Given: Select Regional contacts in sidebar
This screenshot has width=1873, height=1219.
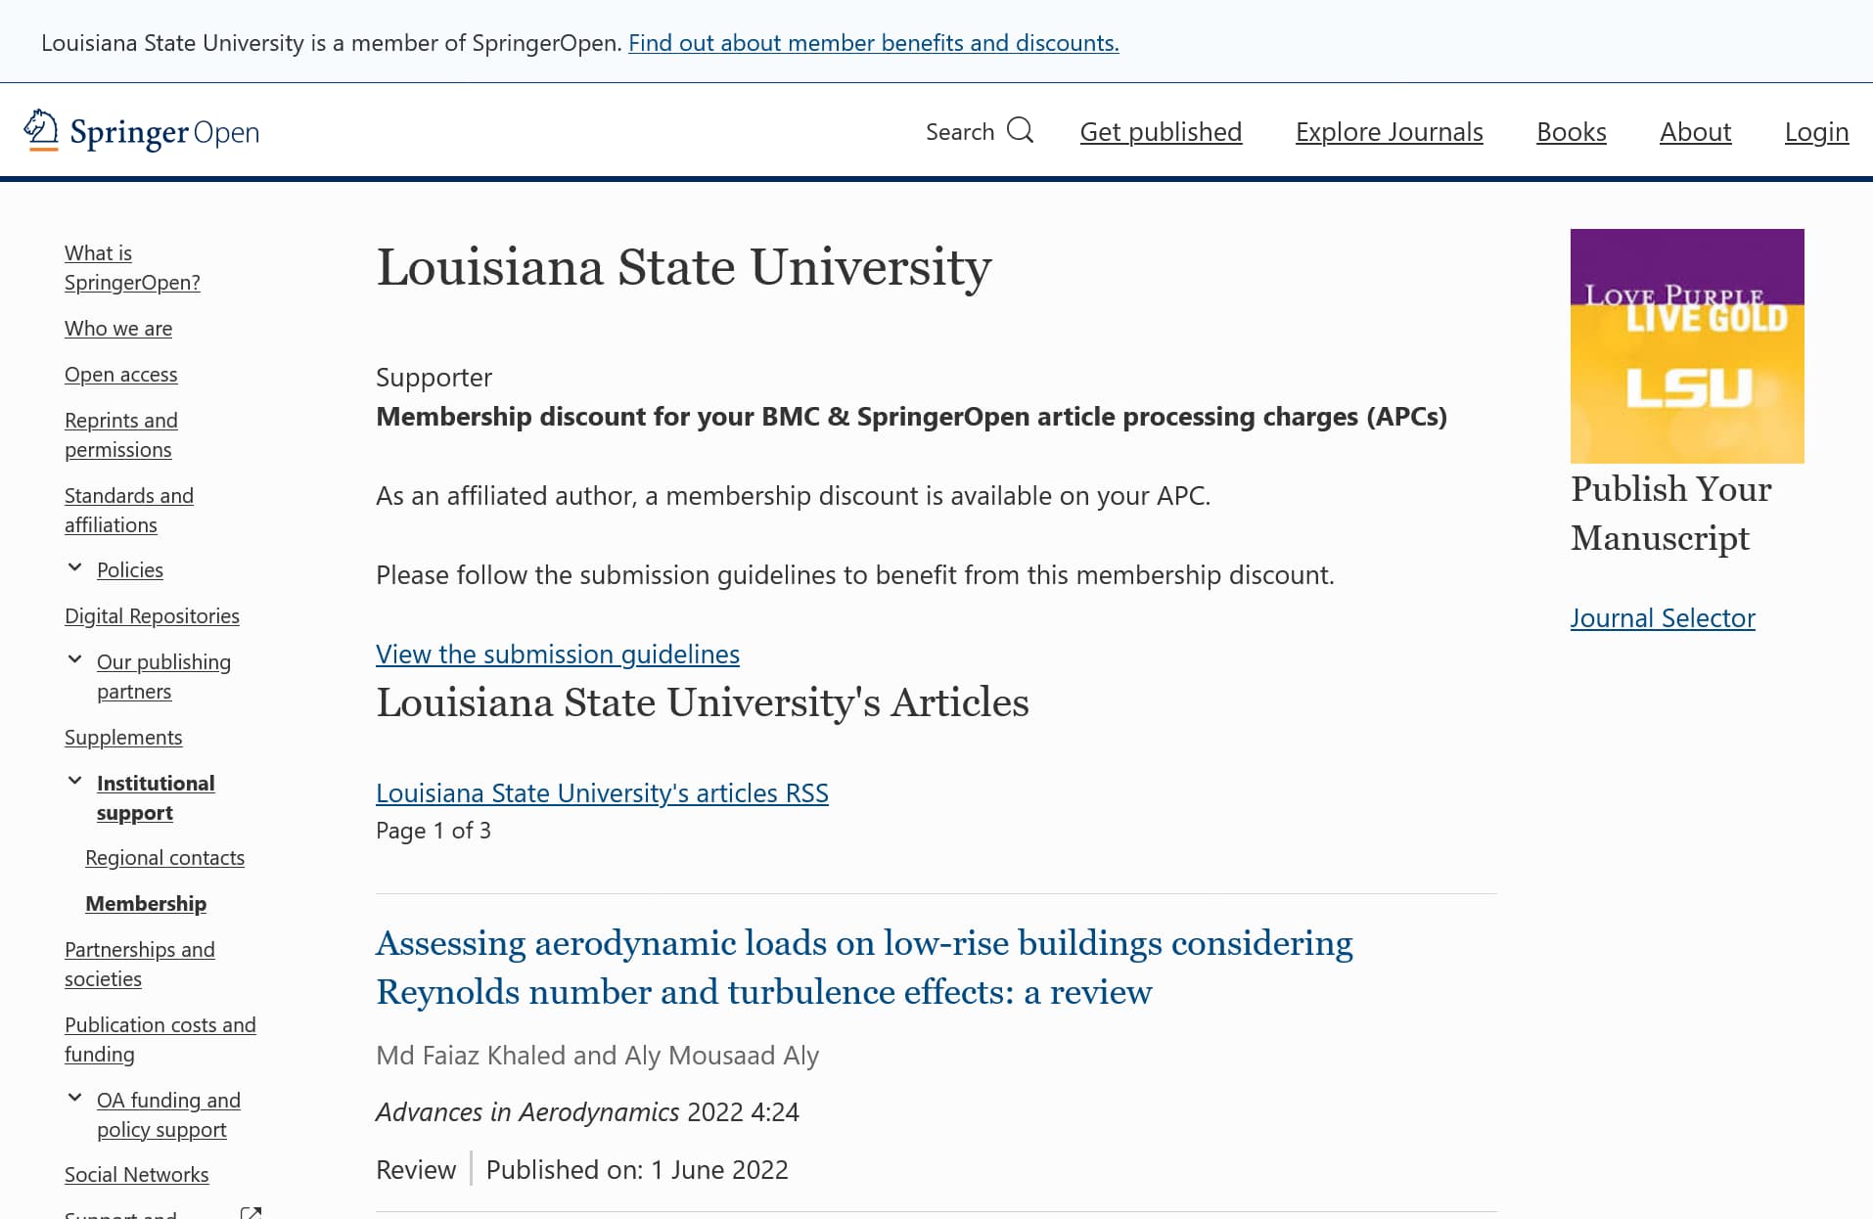Looking at the screenshot, I should (x=164, y=857).
